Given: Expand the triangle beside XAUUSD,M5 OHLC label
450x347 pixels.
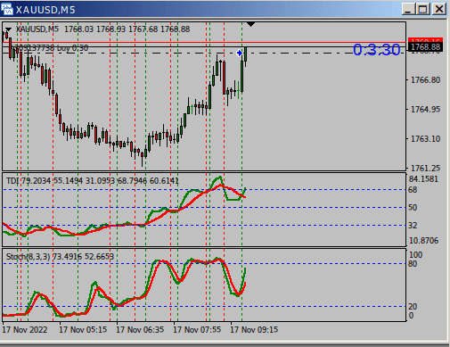Looking at the screenshot, I should (8, 29).
